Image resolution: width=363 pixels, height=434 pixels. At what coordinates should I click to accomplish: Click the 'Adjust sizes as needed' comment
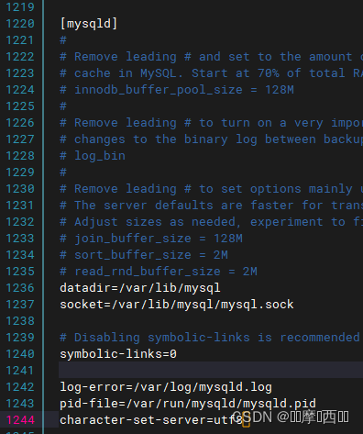212,222
